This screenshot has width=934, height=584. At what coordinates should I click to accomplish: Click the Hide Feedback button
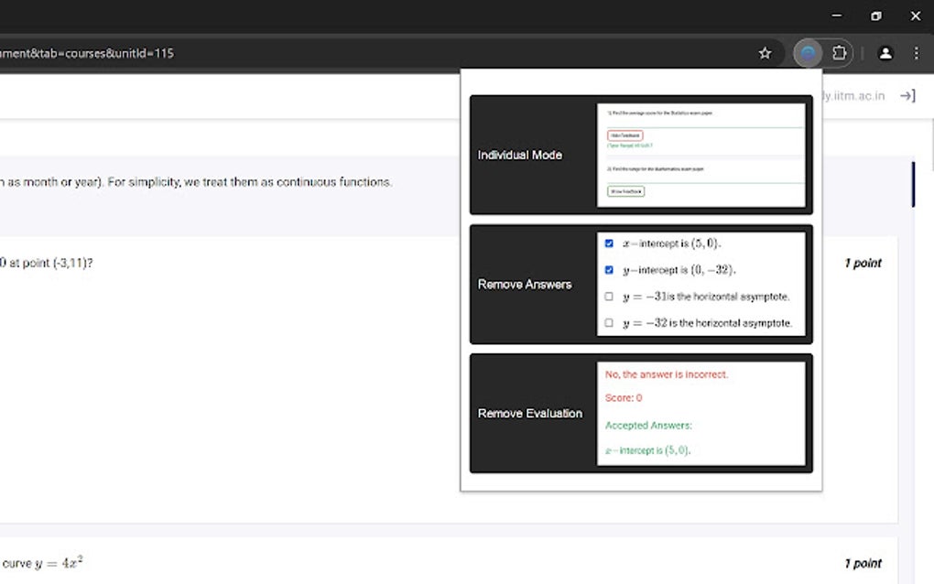tap(624, 135)
